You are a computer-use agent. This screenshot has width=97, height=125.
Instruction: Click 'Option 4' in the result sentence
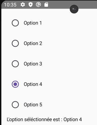(x=73, y=120)
